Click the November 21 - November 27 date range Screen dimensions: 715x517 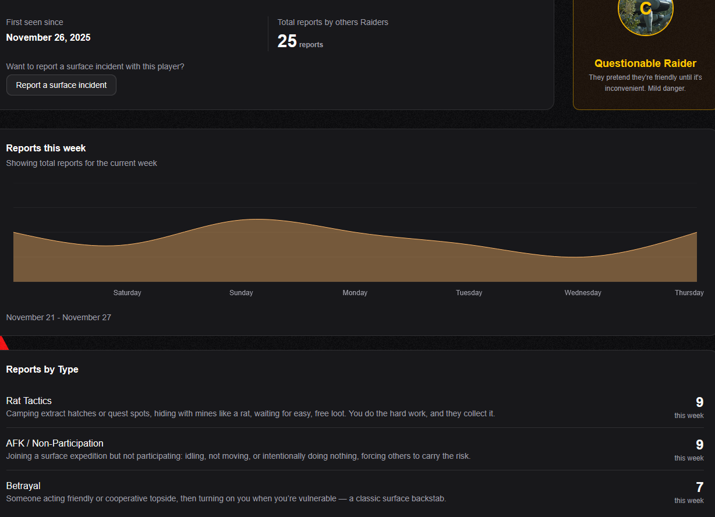click(59, 317)
